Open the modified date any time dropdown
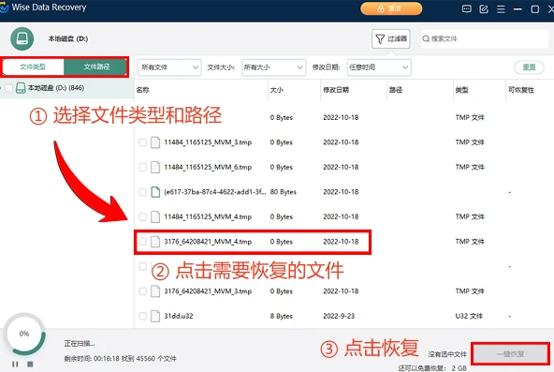The width and height of the screenshot is (554, 372). click(x=379, y=67)
